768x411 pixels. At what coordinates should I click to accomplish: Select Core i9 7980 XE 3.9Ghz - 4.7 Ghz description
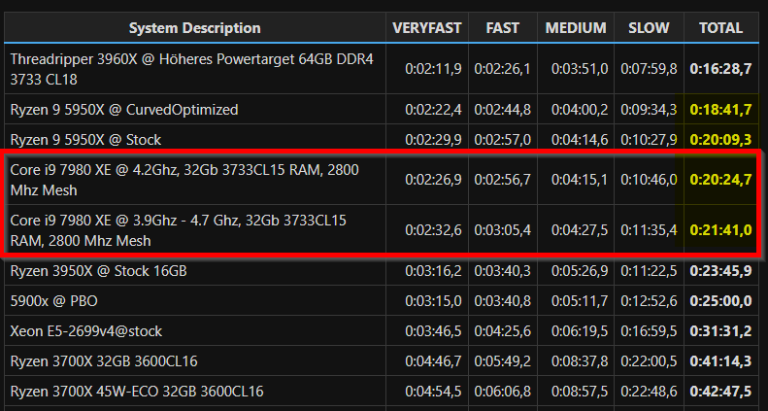point(179,230)
